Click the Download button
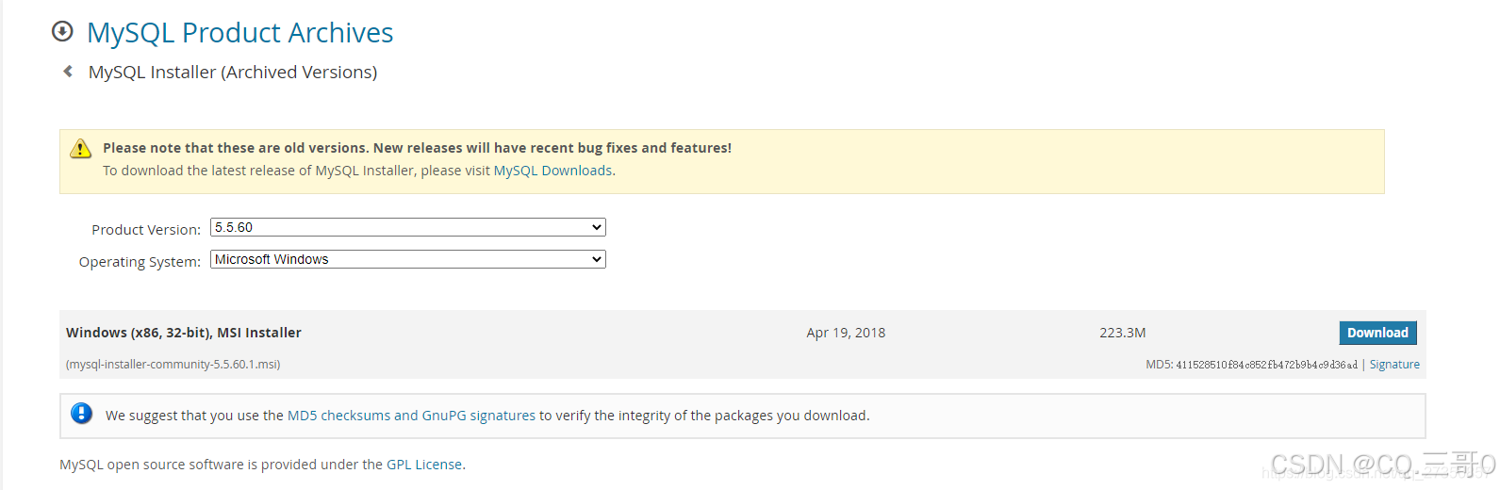The image size is (1500, 490). pos(1377,333)
